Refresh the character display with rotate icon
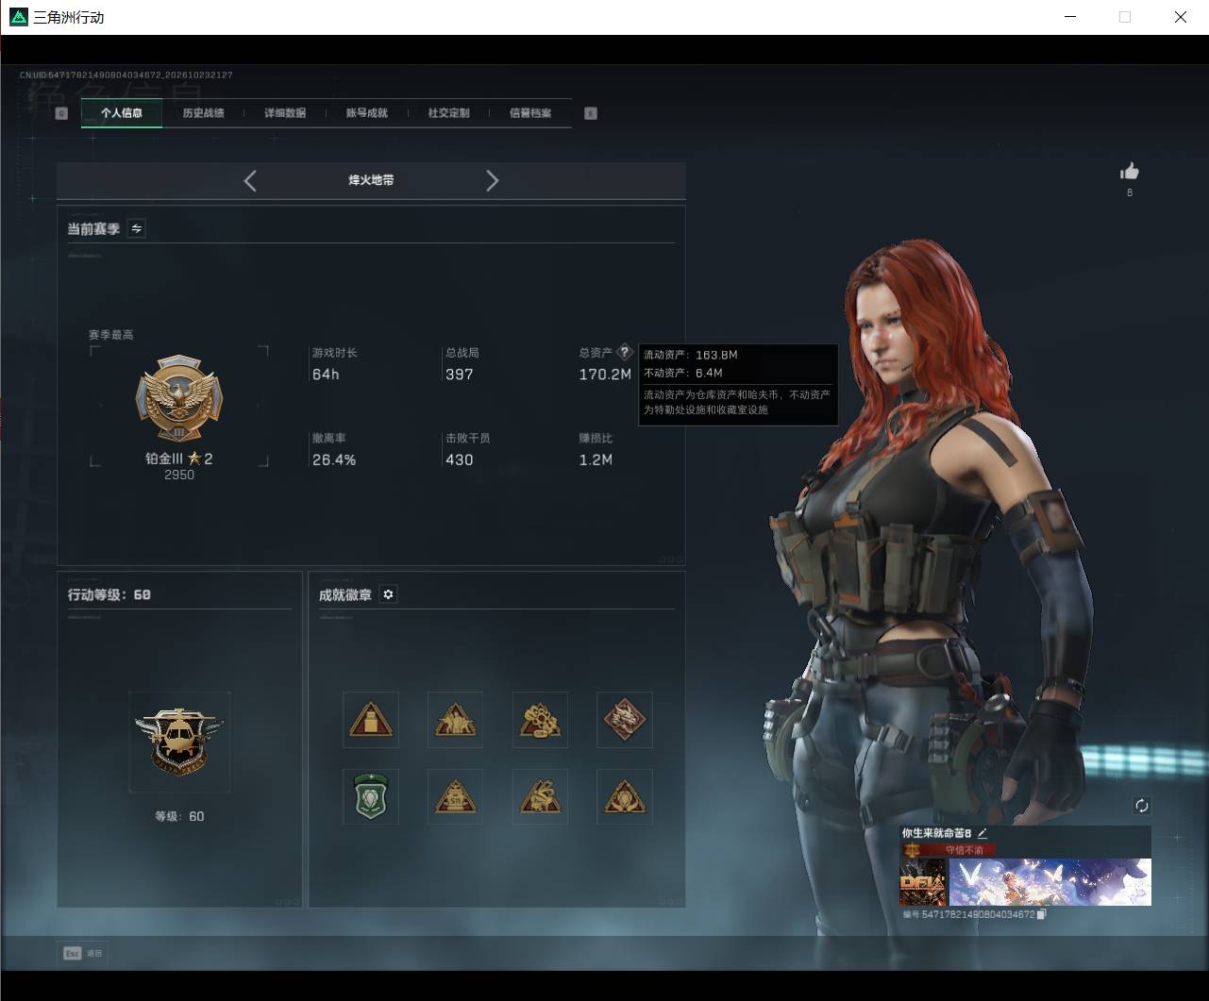Image resolution: width=1209 pixels, height=1001 pixels. (x=1142, y=806)
